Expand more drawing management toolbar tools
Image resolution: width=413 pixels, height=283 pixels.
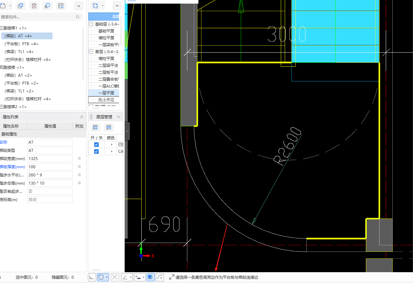click(117, 6)
